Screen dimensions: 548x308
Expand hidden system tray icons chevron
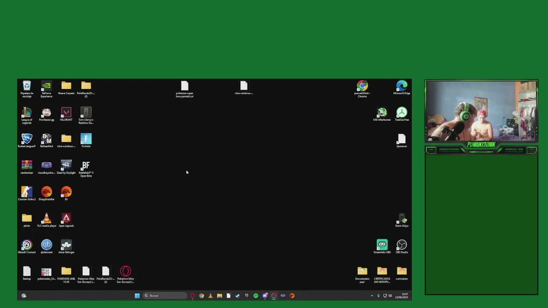click(x=372, y=296)
